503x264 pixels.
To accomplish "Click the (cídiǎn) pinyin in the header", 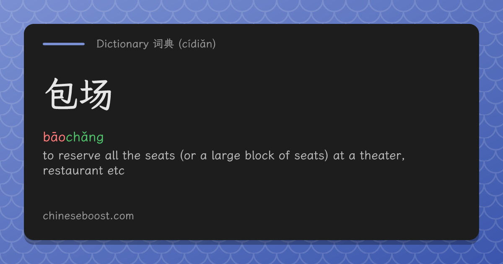I will (197, 44).
